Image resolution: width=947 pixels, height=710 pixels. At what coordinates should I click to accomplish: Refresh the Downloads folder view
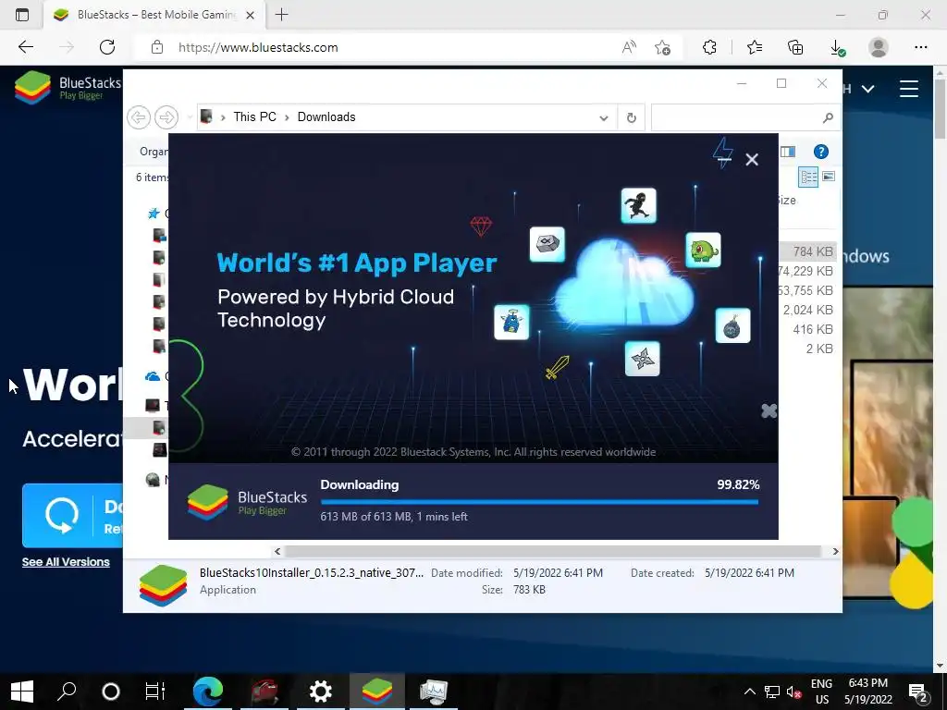coord(631,117)
